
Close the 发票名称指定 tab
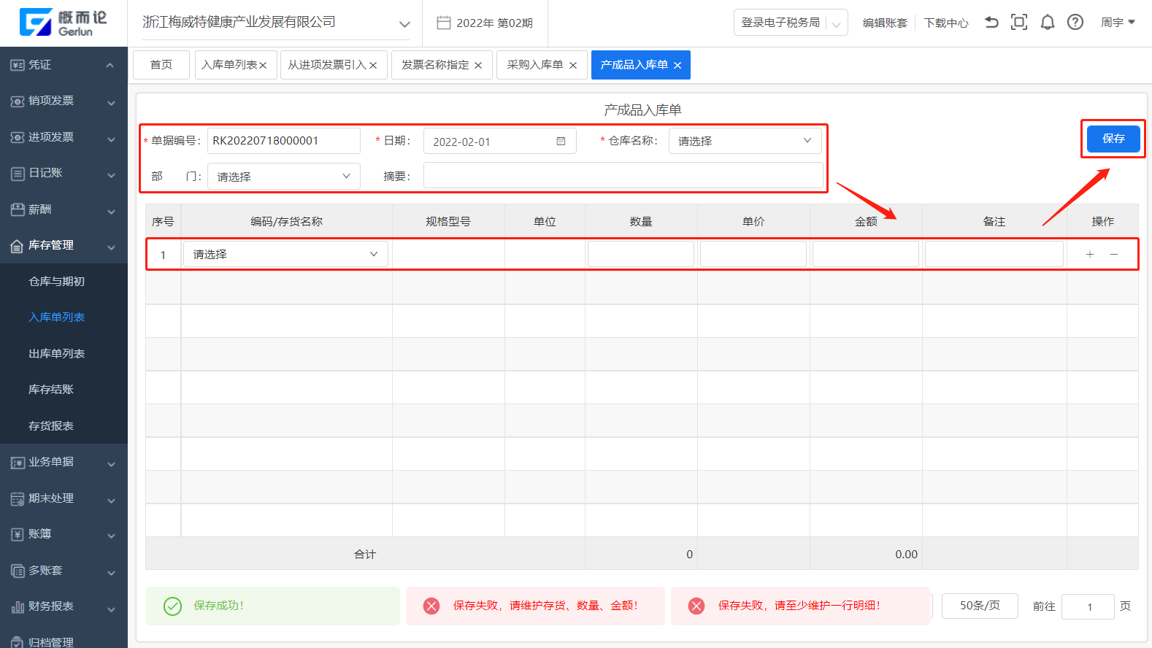click(478, 66)
